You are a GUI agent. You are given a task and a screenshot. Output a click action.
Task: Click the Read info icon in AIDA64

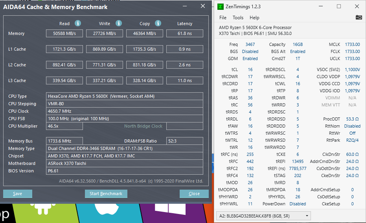pyautogui.click(x=78, y=23)
